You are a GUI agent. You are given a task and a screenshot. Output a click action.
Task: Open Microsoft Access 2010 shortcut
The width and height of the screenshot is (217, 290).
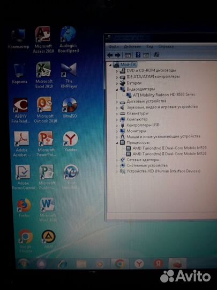coord(43,40)
